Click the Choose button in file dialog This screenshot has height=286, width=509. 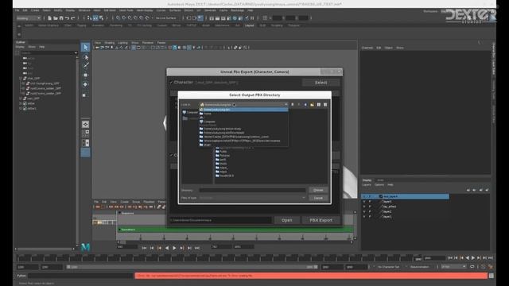point(318,190)
